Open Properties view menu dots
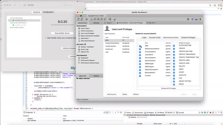This screenshot has width=223, height=125. click(115, 112)
